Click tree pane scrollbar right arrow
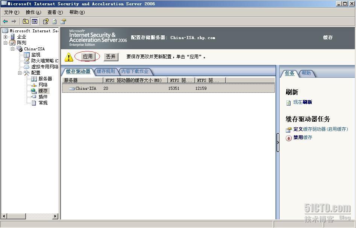This screenshot has width=356, height=228. tap(55, 216)
